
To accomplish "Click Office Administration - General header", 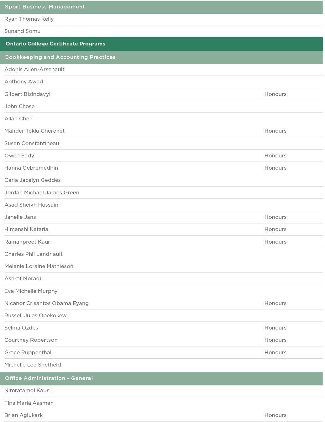I will 49,378.
